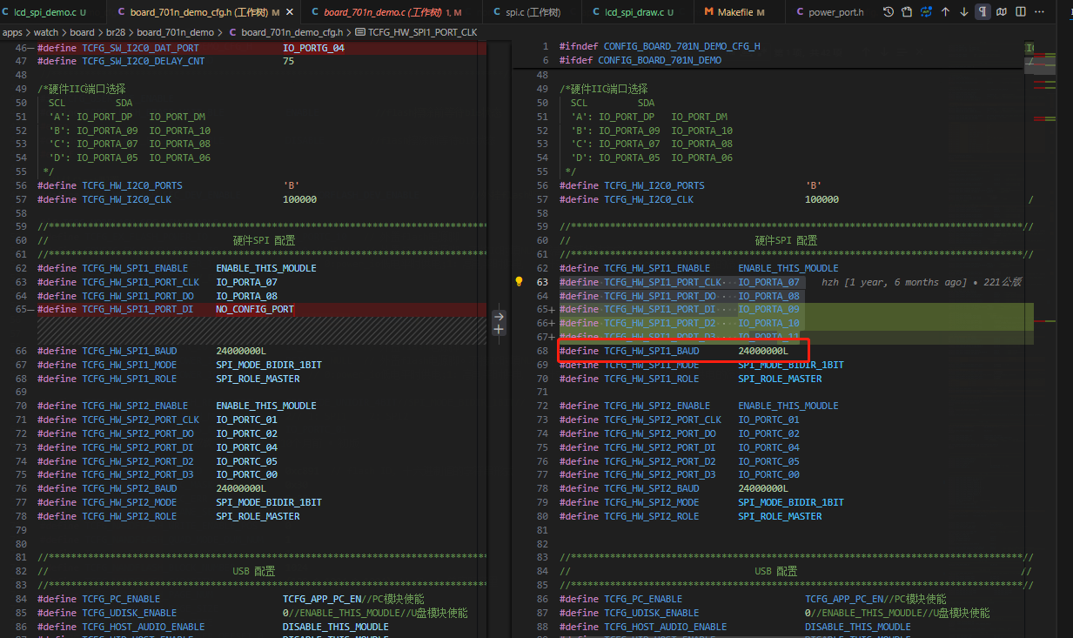Open the Makefile tab

[734, 12]
